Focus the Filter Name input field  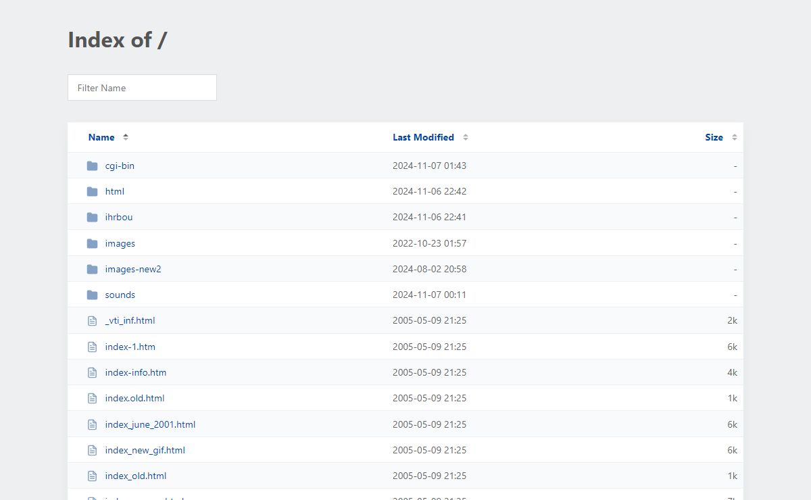click(x=142, y=88)
